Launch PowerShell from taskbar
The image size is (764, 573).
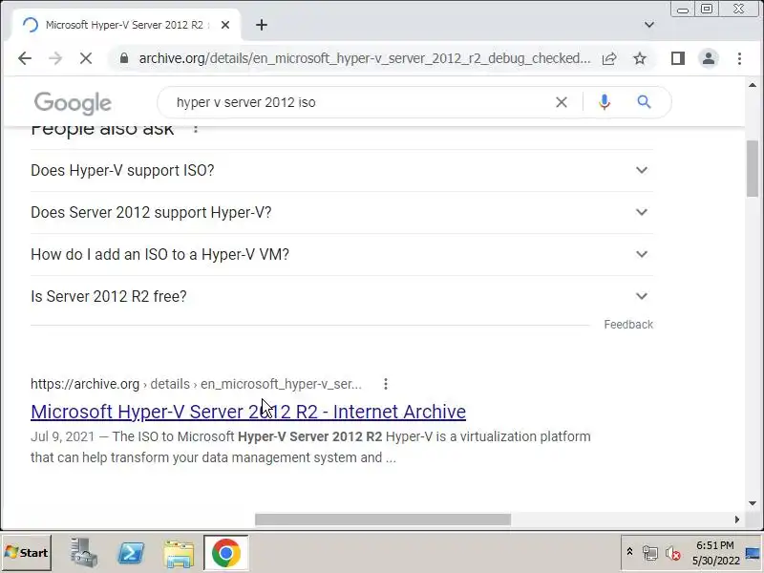[x=131, y=553]
